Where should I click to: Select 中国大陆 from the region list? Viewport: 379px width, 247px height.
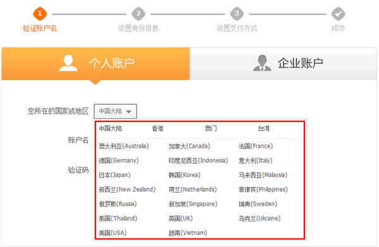pos(111,128)
